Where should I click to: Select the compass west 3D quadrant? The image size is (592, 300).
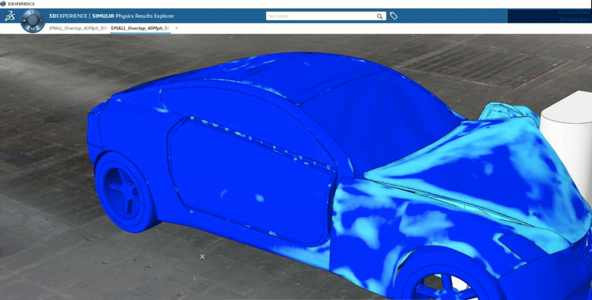click(x=24, y=21)
